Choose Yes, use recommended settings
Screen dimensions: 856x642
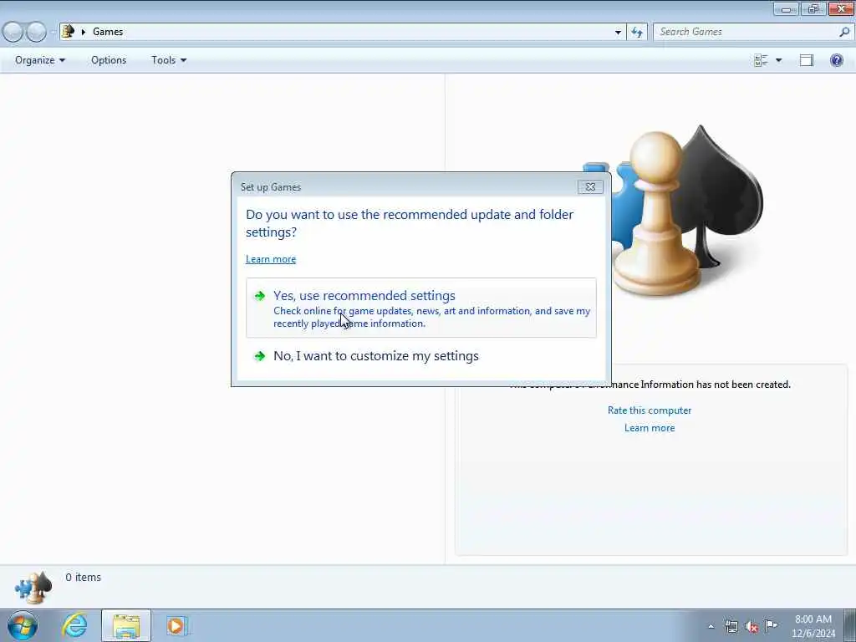point(421,308)
